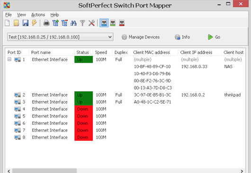Click the Print toolbar icon

click(x=46, y=23)
